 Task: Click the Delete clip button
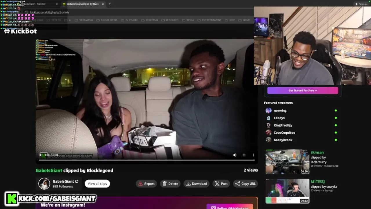[x=170, y=183]
